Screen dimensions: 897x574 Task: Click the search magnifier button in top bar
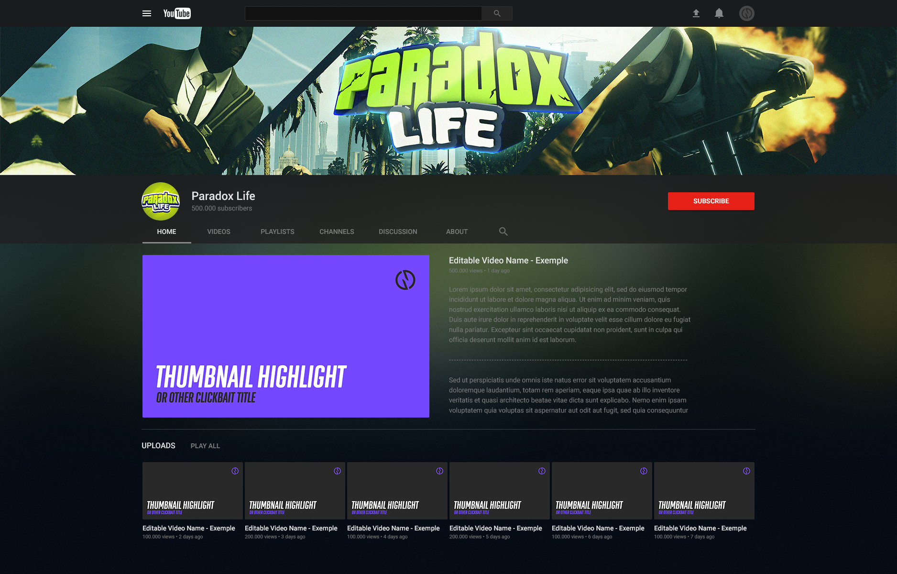(497, 13)
